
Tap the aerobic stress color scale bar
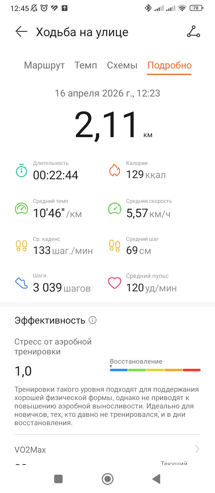tap(155, 370)
